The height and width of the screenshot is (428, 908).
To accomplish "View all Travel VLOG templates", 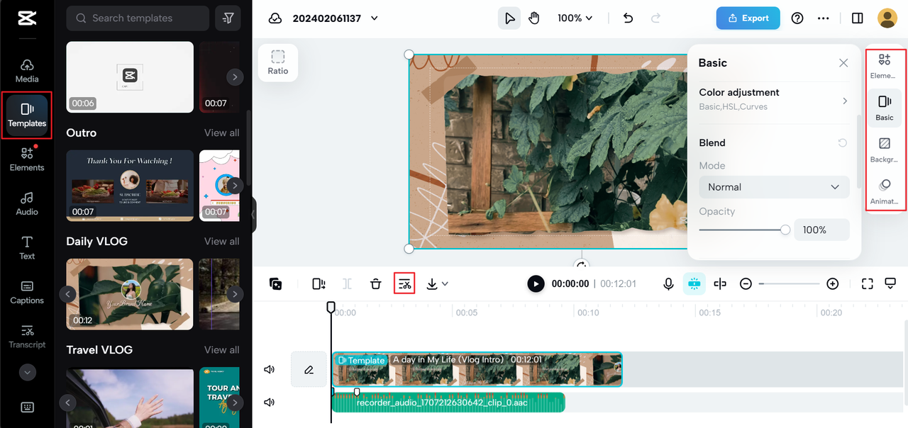I will point(221,349).
